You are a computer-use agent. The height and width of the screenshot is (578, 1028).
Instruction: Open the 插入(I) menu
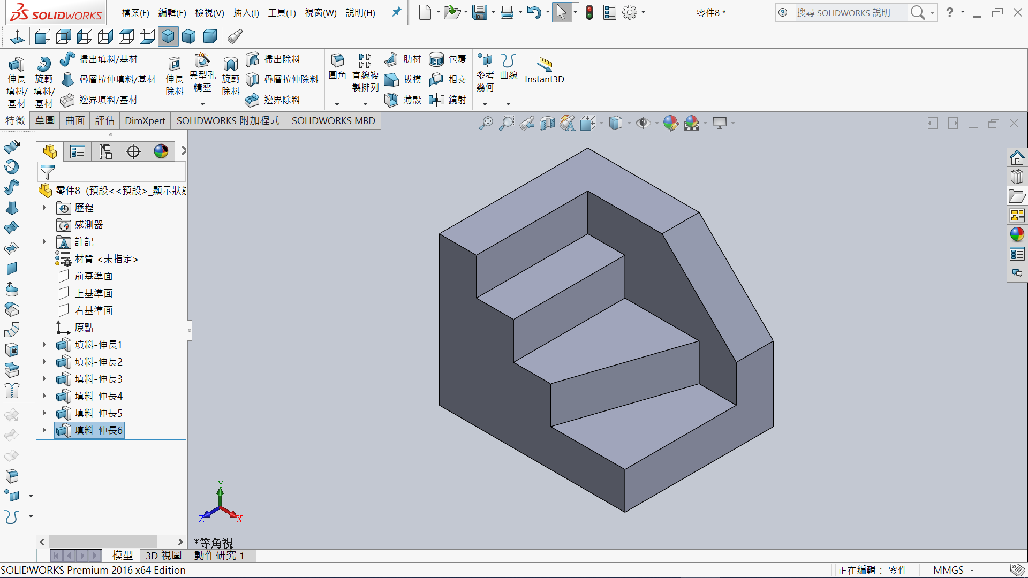pyautogui.click(x=246, y=12)
